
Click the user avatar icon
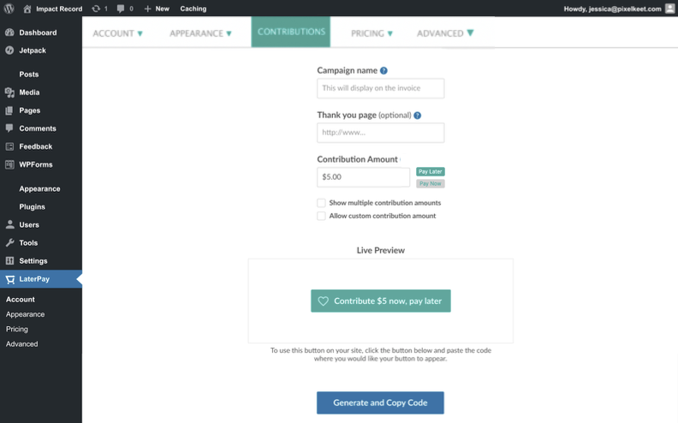tap(669, 9)
